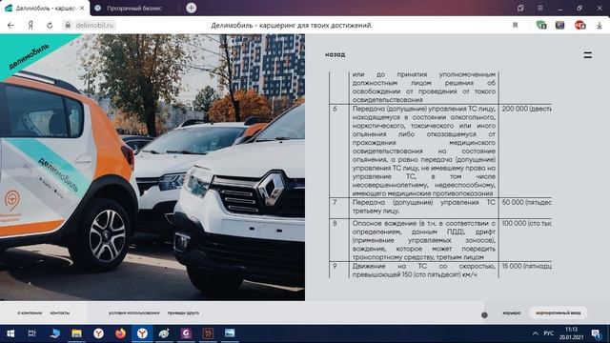Screen dimensions: 610x343
Task: Open the notification center icon
Action: pos(597,333)
